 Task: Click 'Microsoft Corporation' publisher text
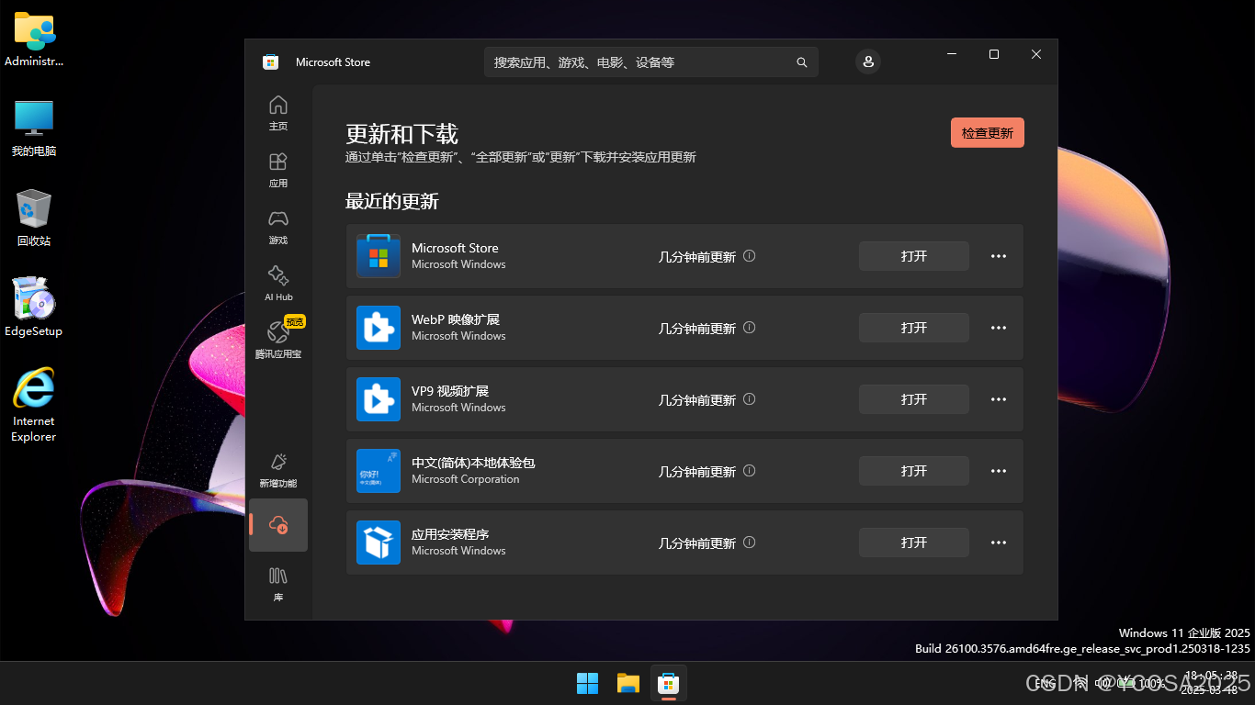click(466, 479)
